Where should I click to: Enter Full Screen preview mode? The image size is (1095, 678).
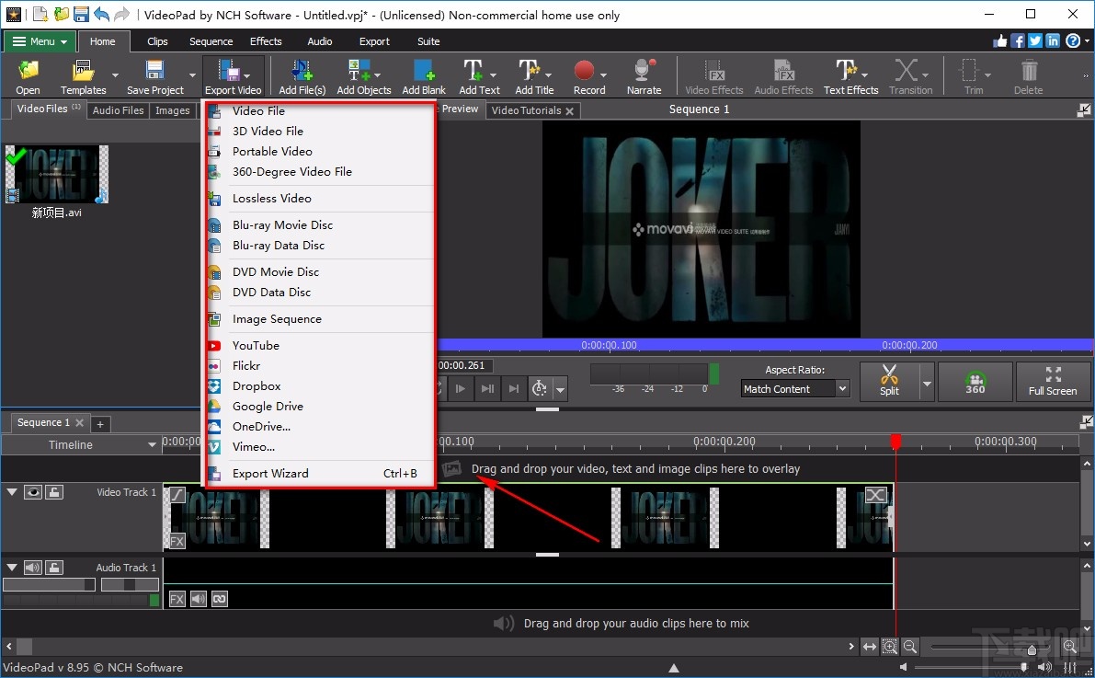click(x=1052, y=381)
